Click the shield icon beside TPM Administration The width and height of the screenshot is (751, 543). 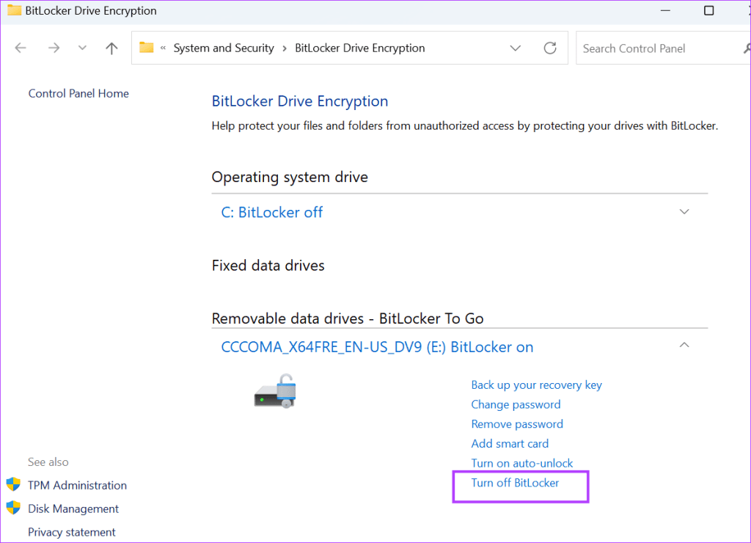[13, 485]
